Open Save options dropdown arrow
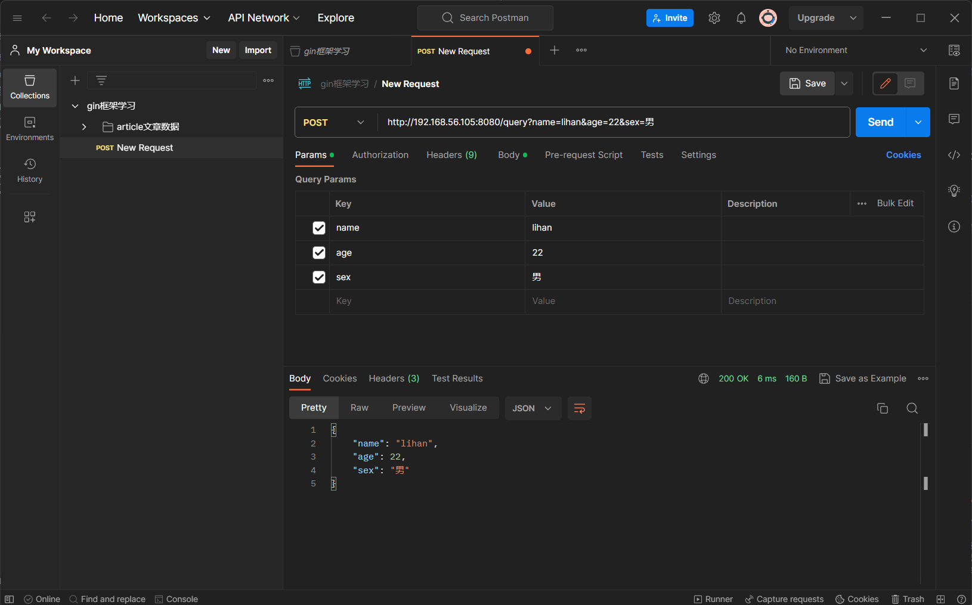Viewport: 972px width, 605px height. [x=844, y=83]
